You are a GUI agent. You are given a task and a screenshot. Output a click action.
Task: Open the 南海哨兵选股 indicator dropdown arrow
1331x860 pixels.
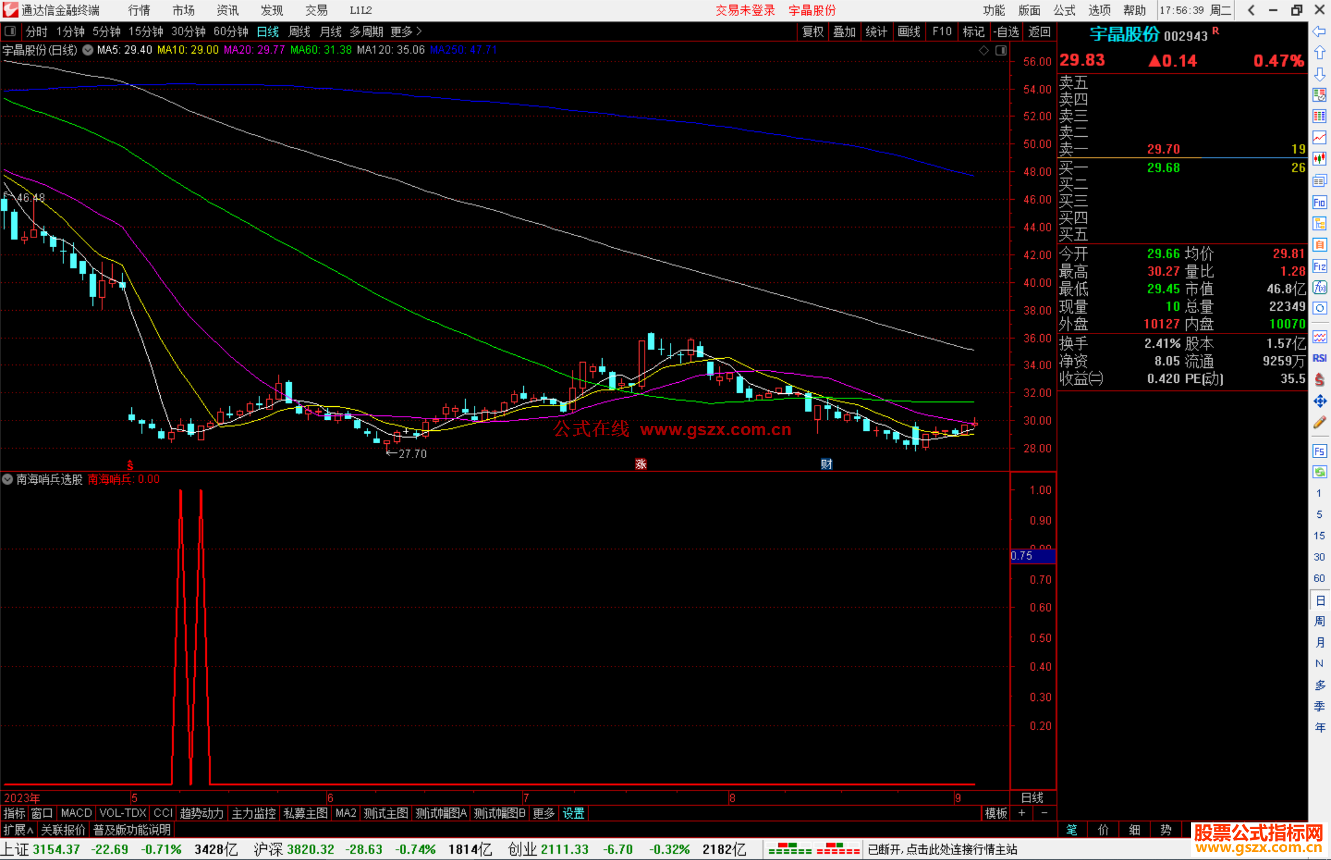[x=7, y=479]
